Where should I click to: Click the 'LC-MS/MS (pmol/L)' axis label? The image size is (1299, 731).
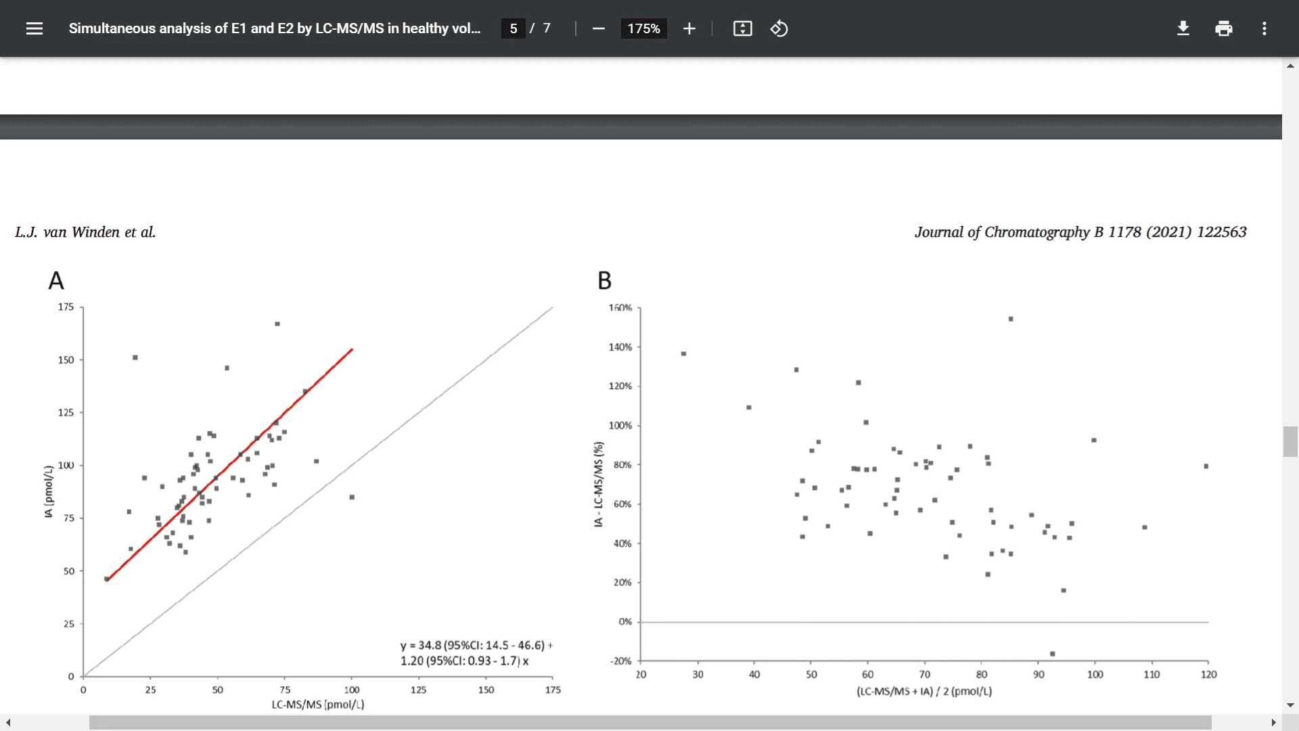click(318, 705)
